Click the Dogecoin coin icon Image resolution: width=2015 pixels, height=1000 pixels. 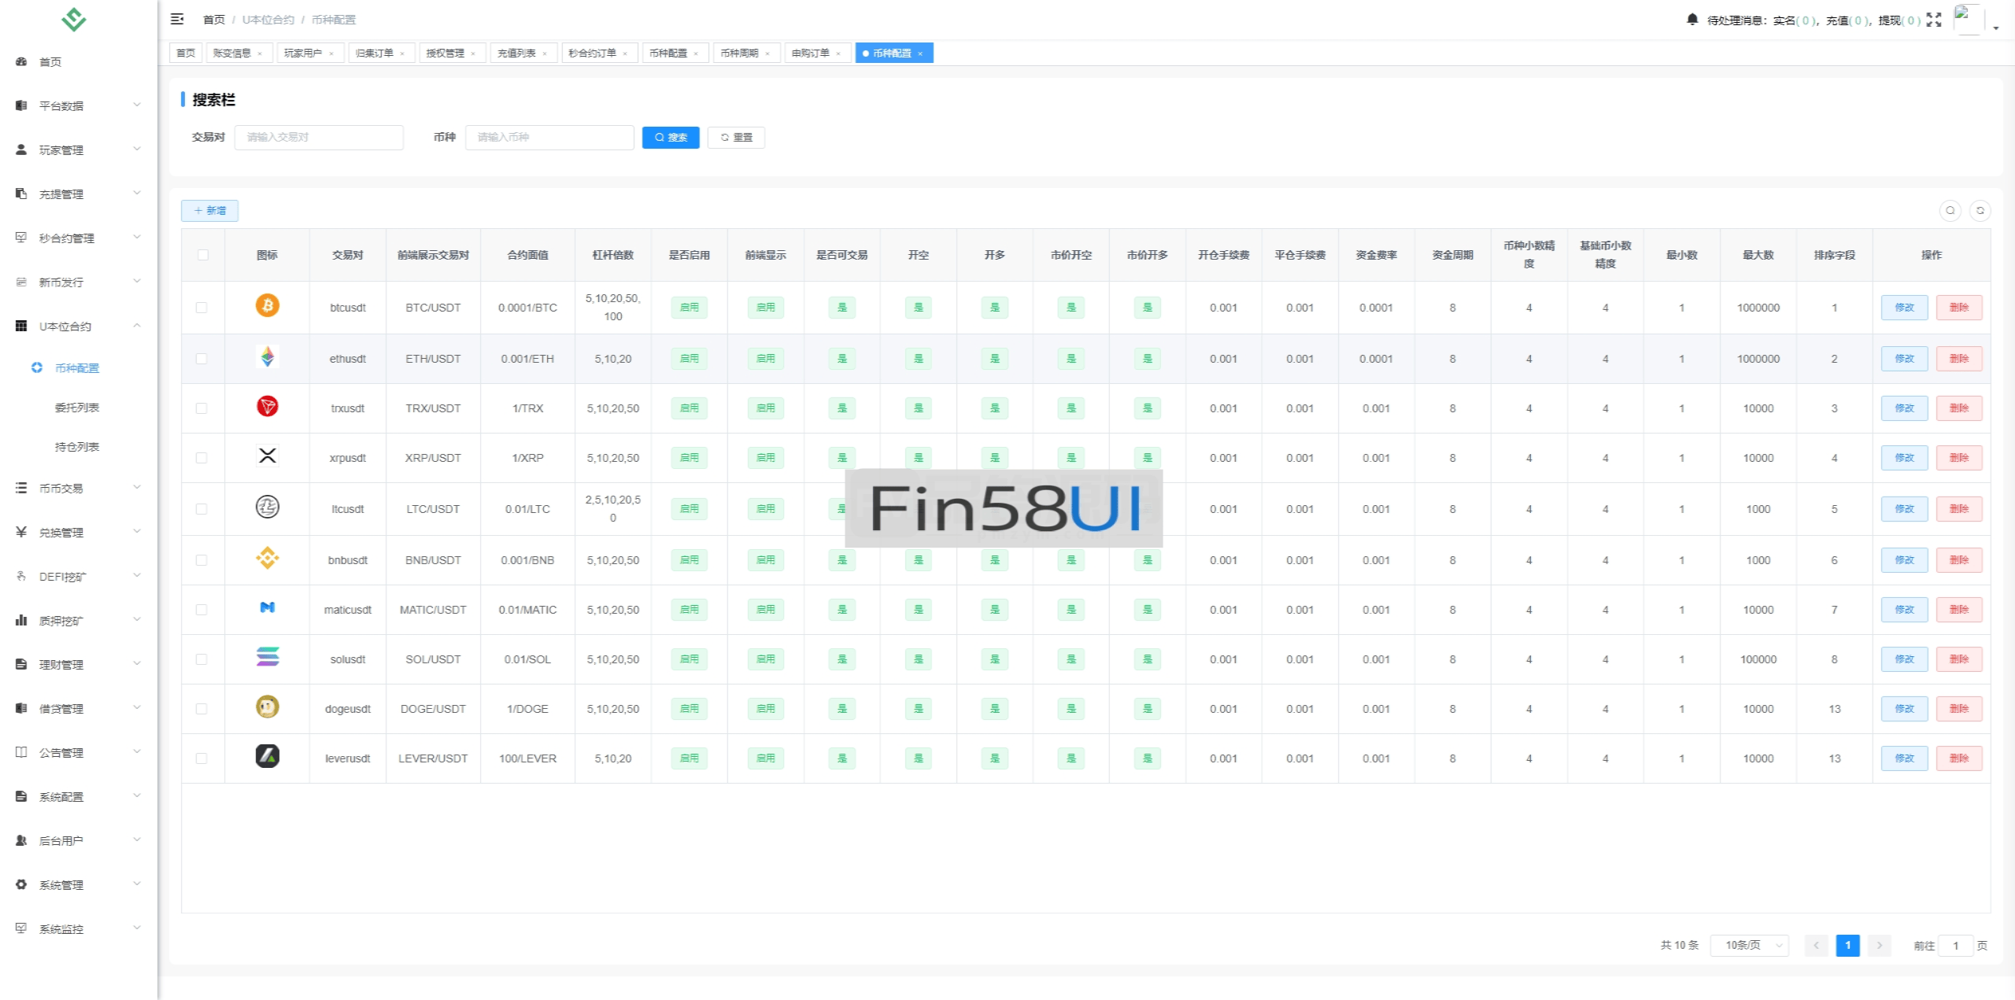coord(267,707)
